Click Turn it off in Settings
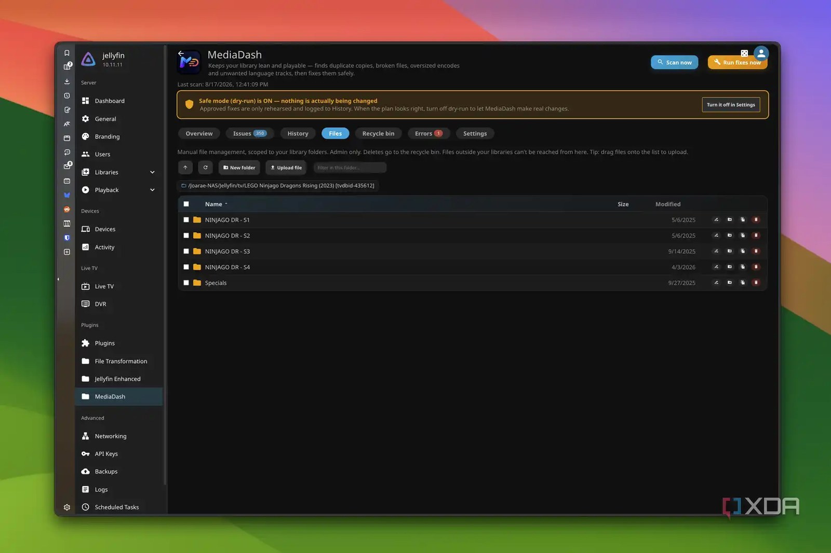Image resolution: width=831 pixels, height=553 pixels. [x=731, y=105]
